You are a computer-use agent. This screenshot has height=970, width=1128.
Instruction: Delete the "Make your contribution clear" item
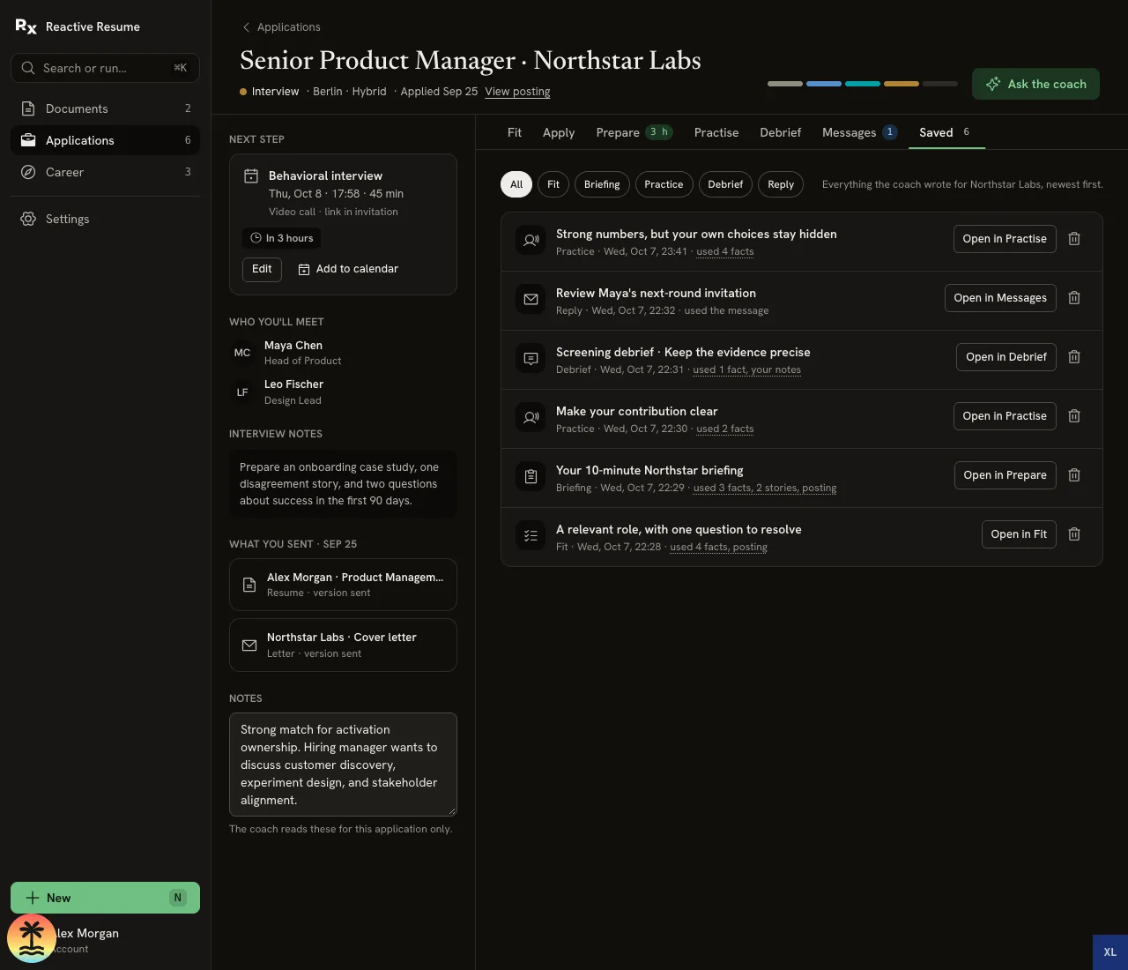coord(1074,416)
